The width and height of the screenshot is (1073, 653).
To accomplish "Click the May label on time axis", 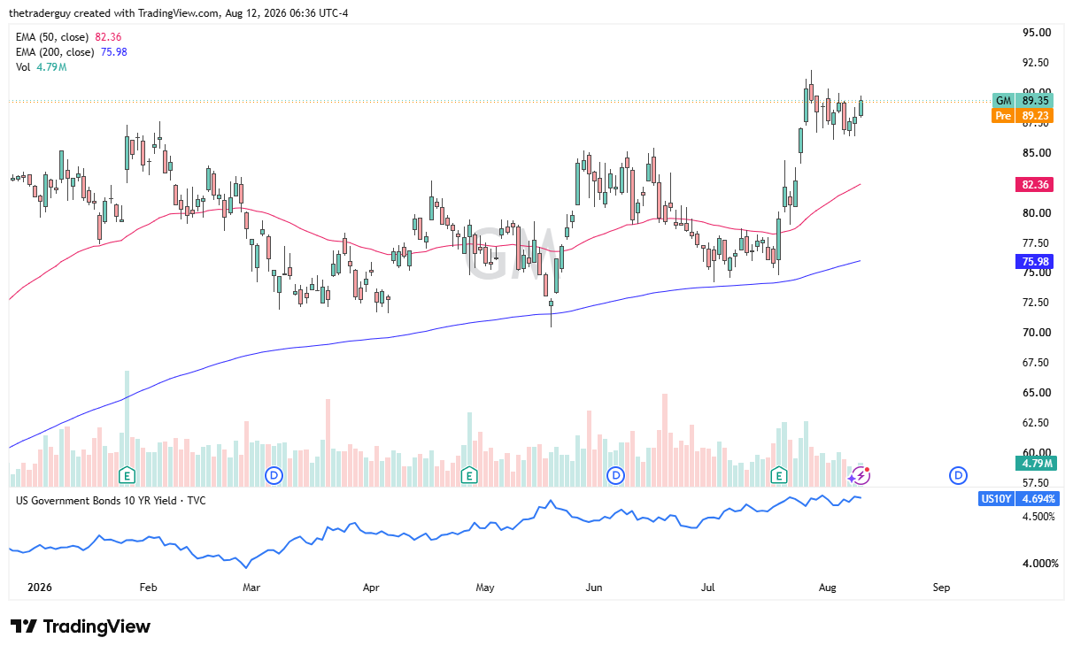I will (x=484, y=588).
